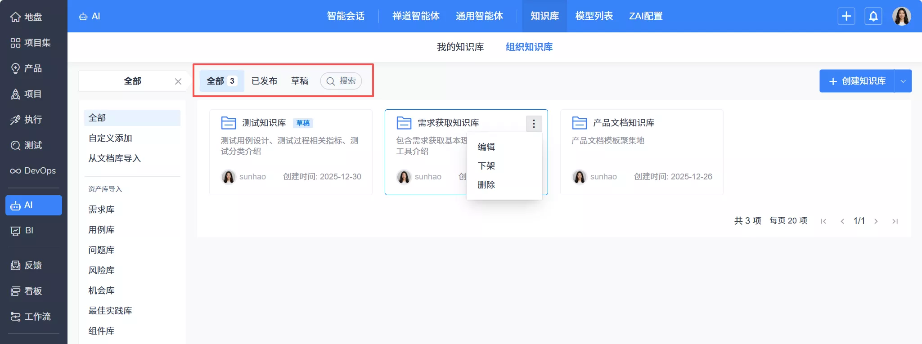This screenshot has height=344, width=922.
Task: Open the three-dot menu on 需求获取知识库 card
Action: tap(534, 124)
